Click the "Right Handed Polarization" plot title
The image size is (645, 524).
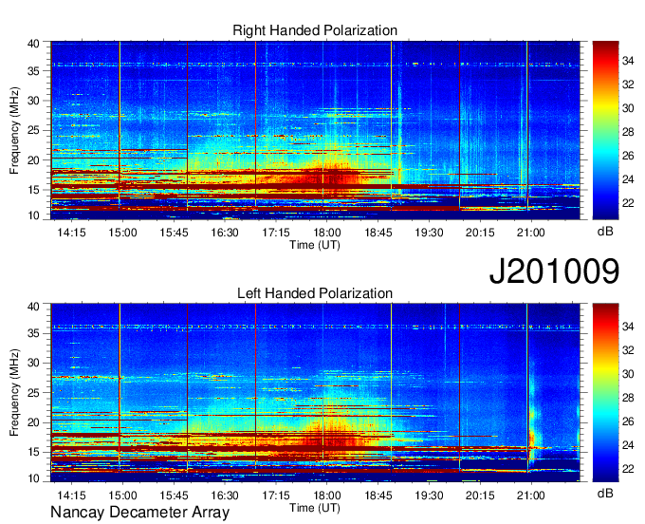pos(315,30)
